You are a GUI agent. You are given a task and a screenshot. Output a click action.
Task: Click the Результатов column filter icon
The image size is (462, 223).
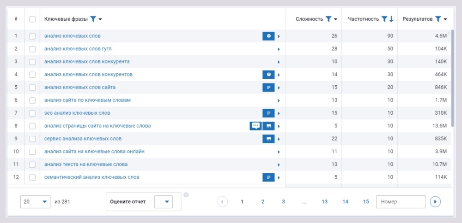click(x=438, y=19)
